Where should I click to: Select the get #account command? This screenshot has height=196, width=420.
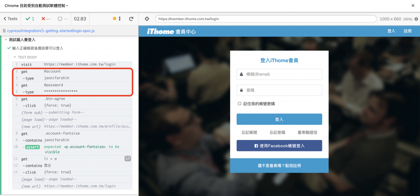pyautogui.click(x=72, y=71)
